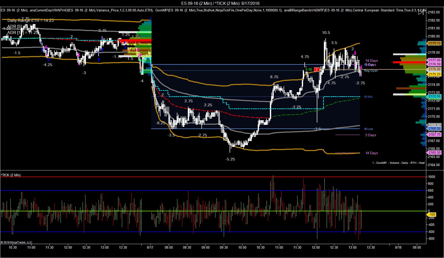Viewport: 444px width, 258px height.
Task: Click the 09:30 time axis label
Action: [x=224, y=247]
